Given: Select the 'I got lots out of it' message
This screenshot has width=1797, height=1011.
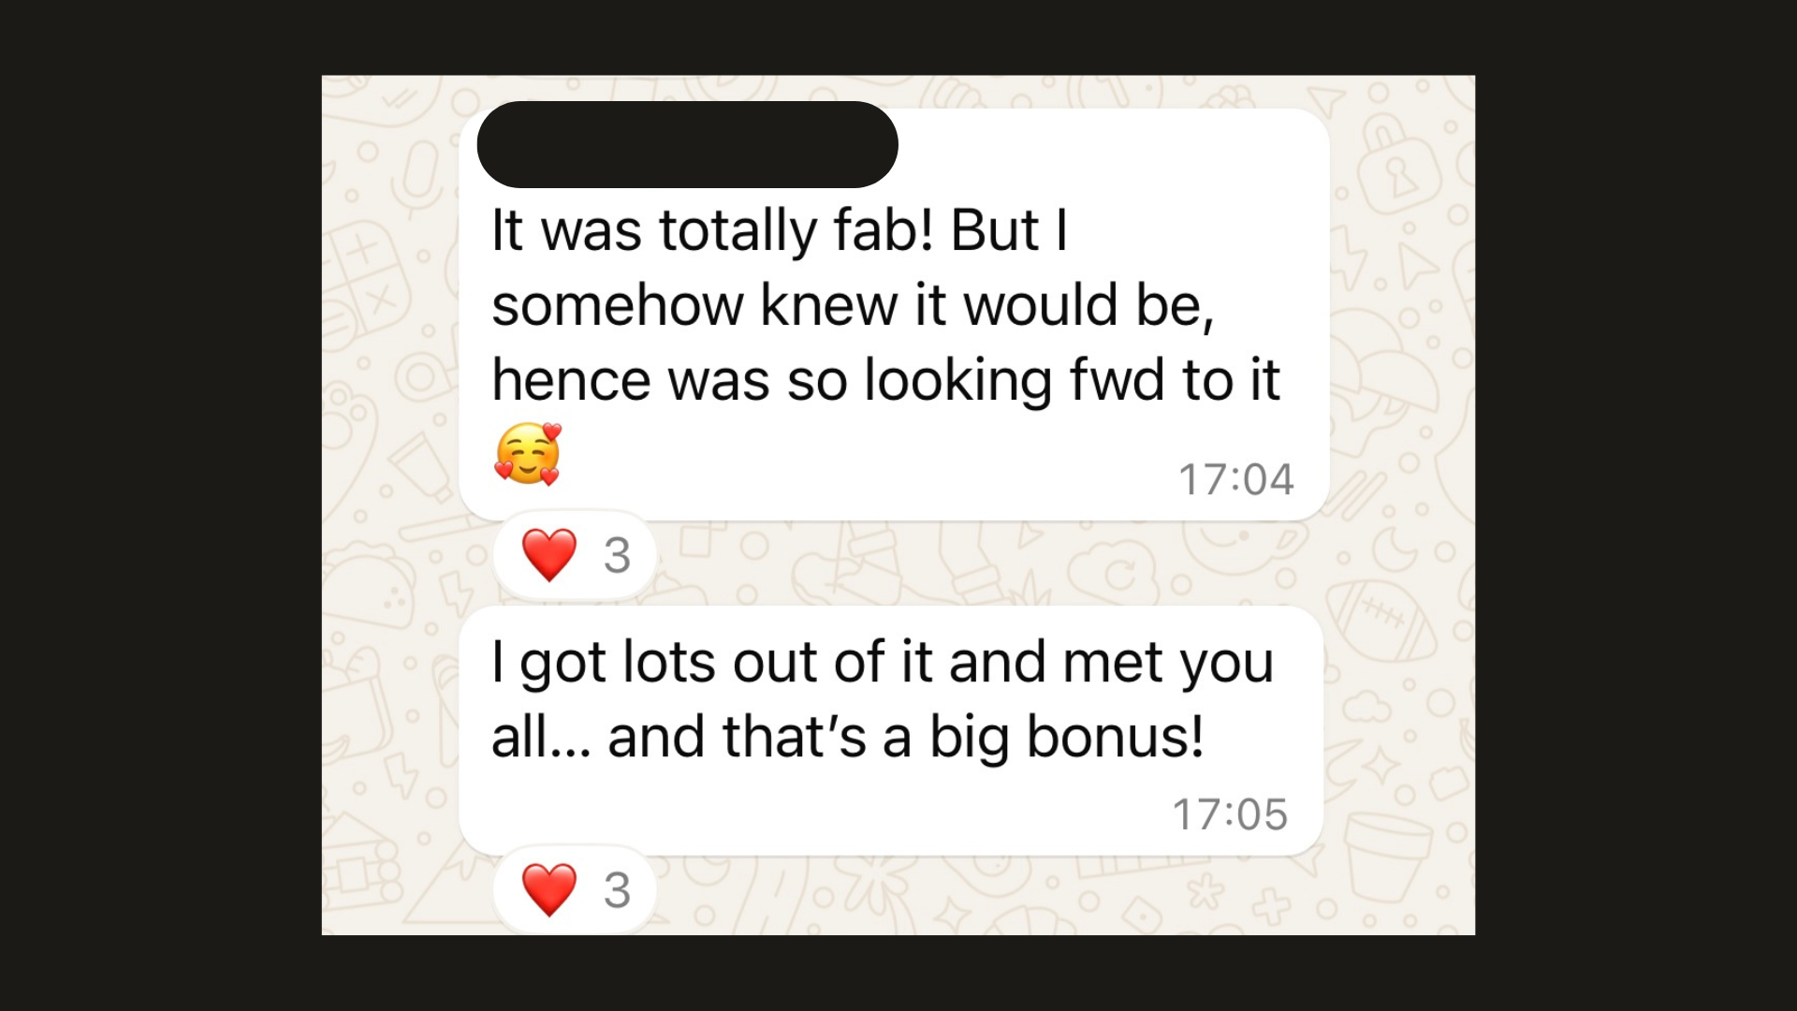Looking at the screenshot, I should coord(891,730).
